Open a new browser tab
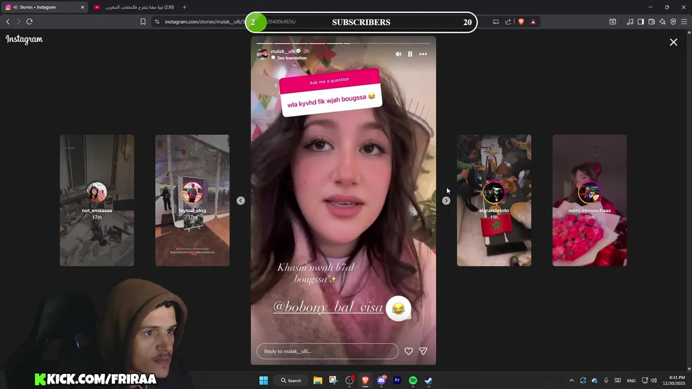Image resolution: width=692 pixels, height=389 pixels. pyautogui.click(x=184, y=7)
